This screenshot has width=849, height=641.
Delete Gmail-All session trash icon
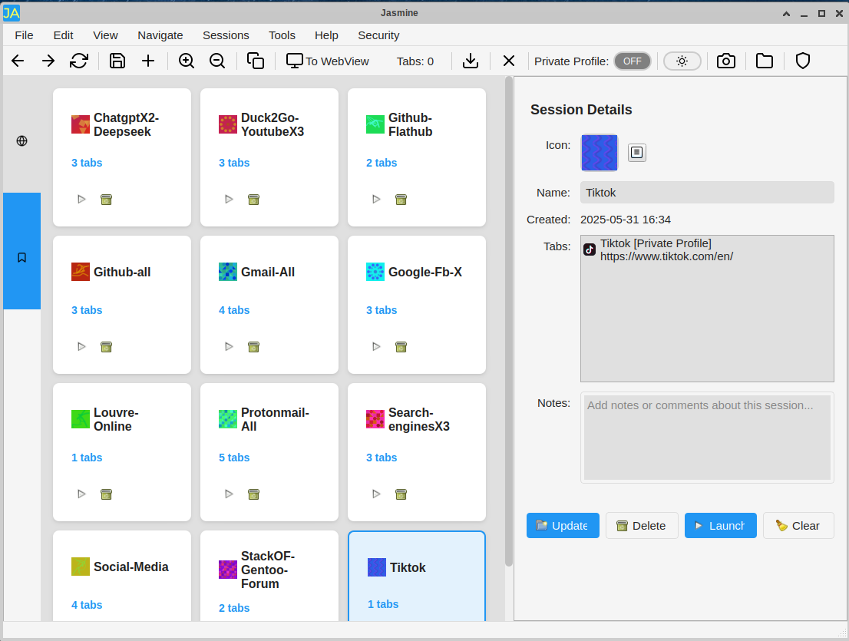point(253,346)
